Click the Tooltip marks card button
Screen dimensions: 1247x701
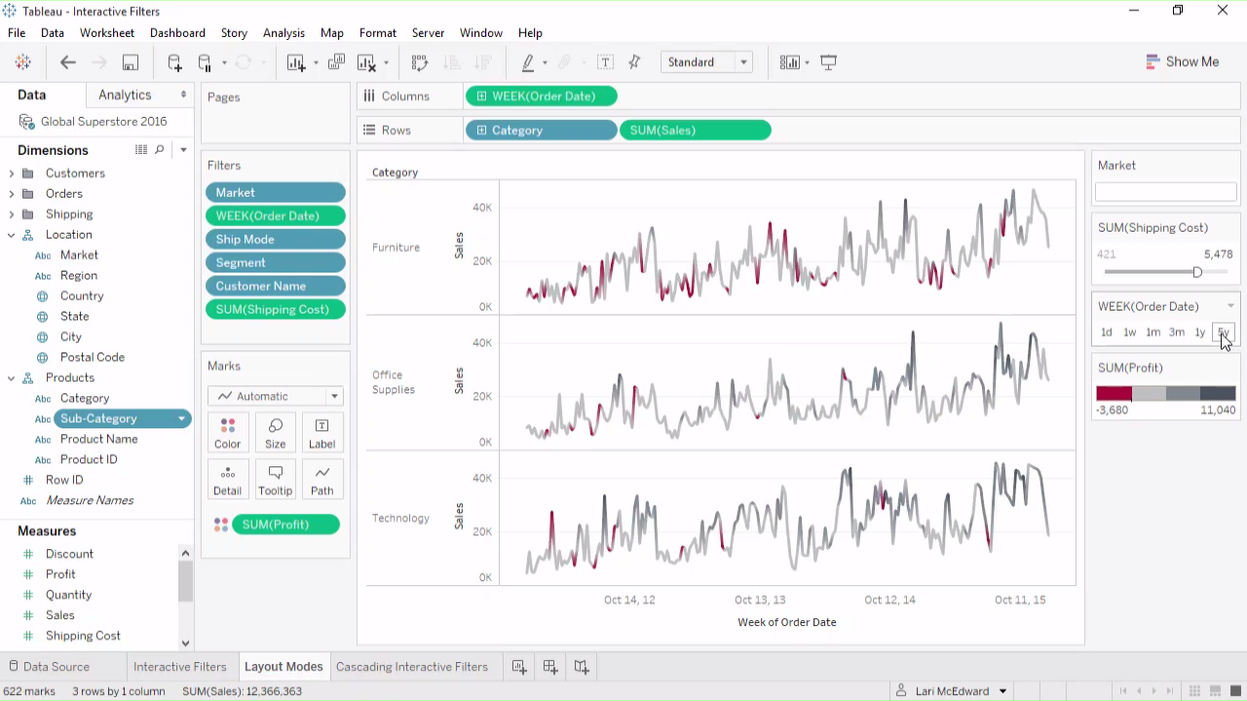275,480
